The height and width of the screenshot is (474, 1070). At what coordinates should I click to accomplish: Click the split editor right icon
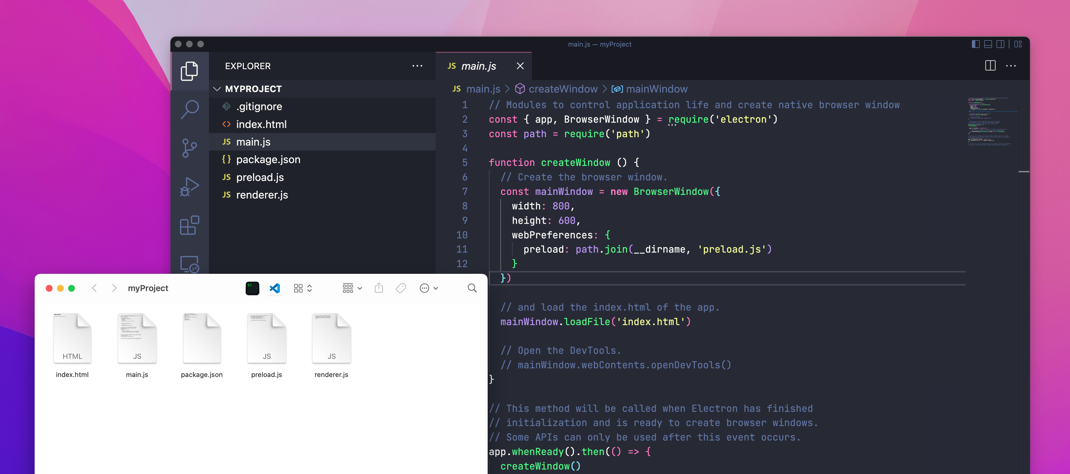click(x=990, y=66)
